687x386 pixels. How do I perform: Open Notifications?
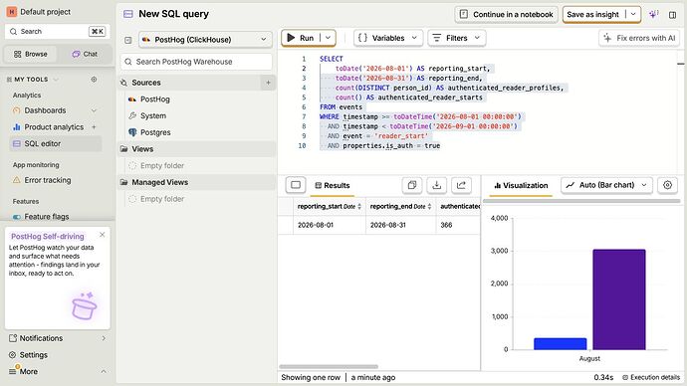[x=58, y=338]
